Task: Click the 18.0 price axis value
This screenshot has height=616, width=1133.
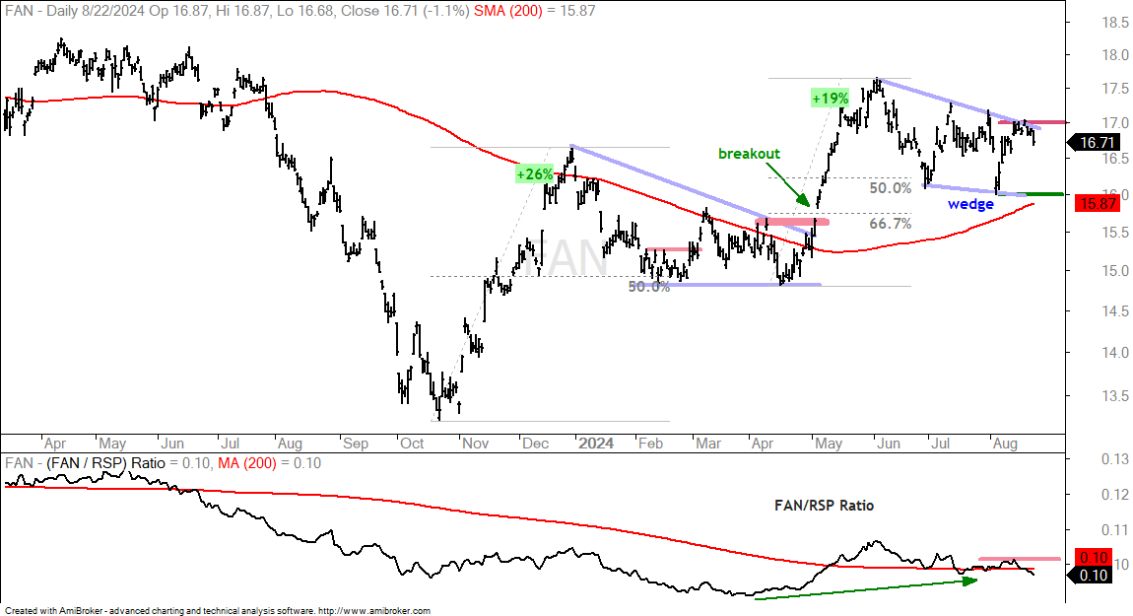Action: tap(1115, 55)
